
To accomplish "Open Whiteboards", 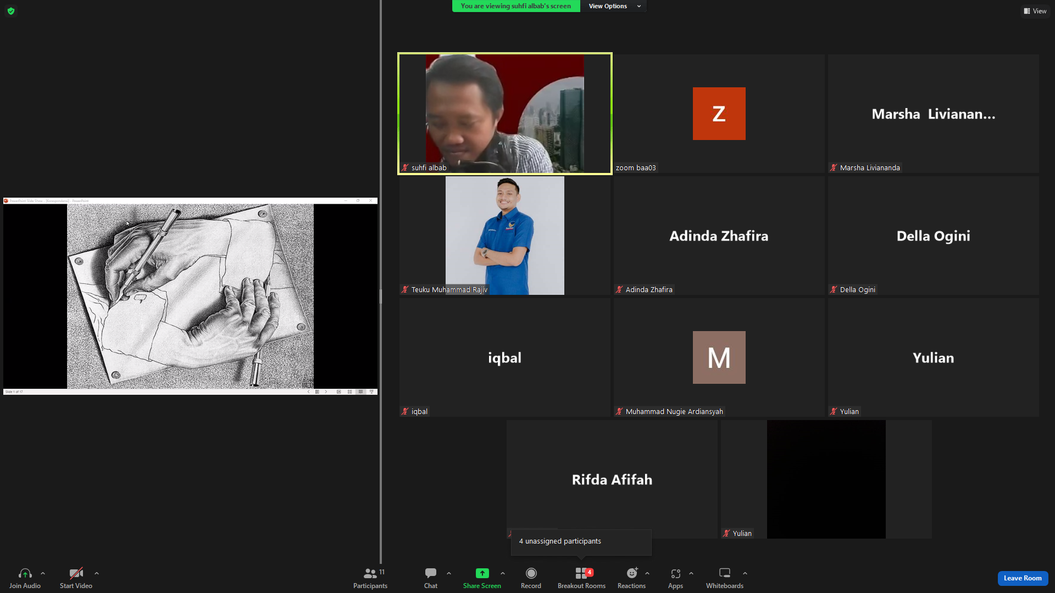I will click(724, 578).
